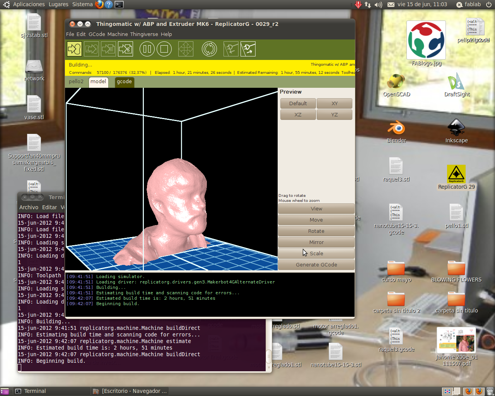Stop the build with the square icon
Image resolution: width=495 pixels, height=396 pixels.
(164, 49)
